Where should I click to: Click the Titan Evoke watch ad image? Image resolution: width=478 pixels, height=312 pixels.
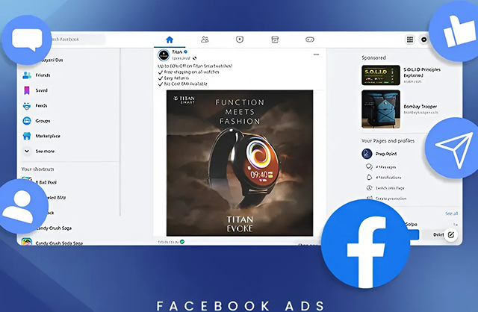tap(240, 163)
